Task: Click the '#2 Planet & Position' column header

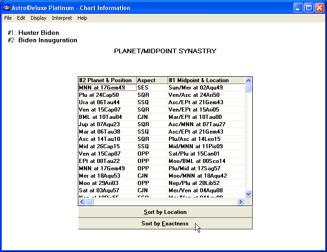Action: pos(108,80)
